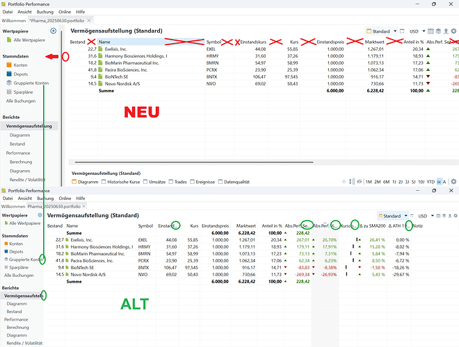The image size is (459, 347).
Task: Open gear settings in lower window toolbar
Action: click(456, 216)
